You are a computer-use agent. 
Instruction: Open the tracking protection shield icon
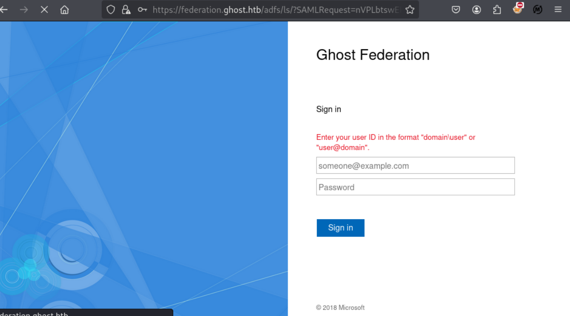[x=111, y=9]
